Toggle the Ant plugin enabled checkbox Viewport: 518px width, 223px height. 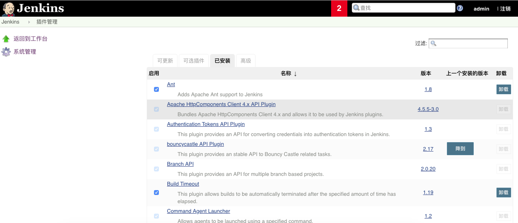point(156,89)
